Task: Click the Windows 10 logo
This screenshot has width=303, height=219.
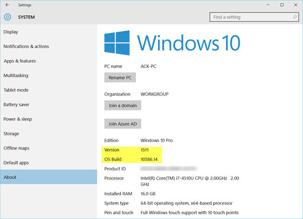Action: [172, 43]
